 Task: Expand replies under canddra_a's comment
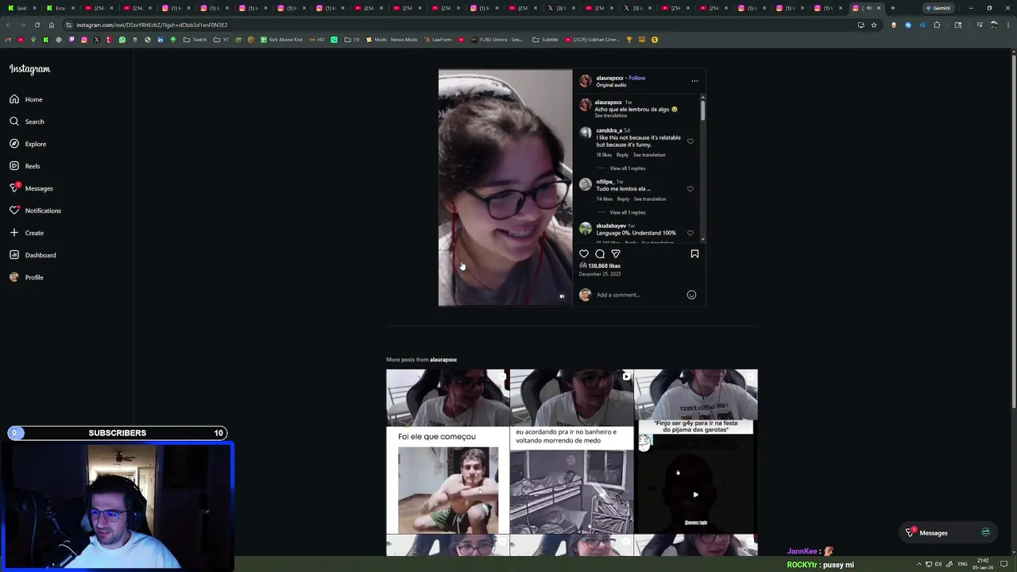(628, 168)
